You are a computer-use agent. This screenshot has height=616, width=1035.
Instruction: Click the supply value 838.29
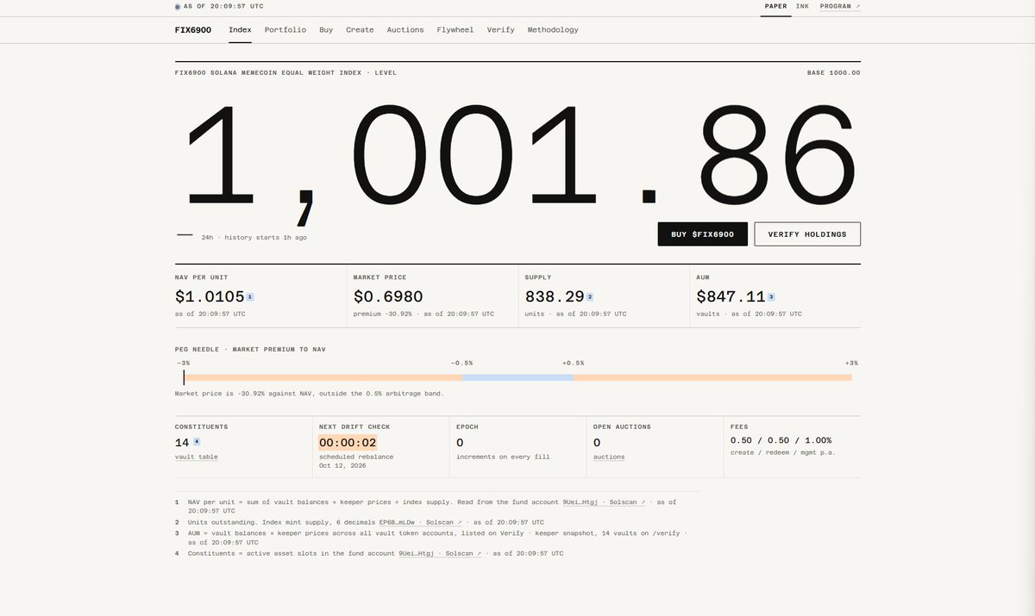[x=555, y=296]
